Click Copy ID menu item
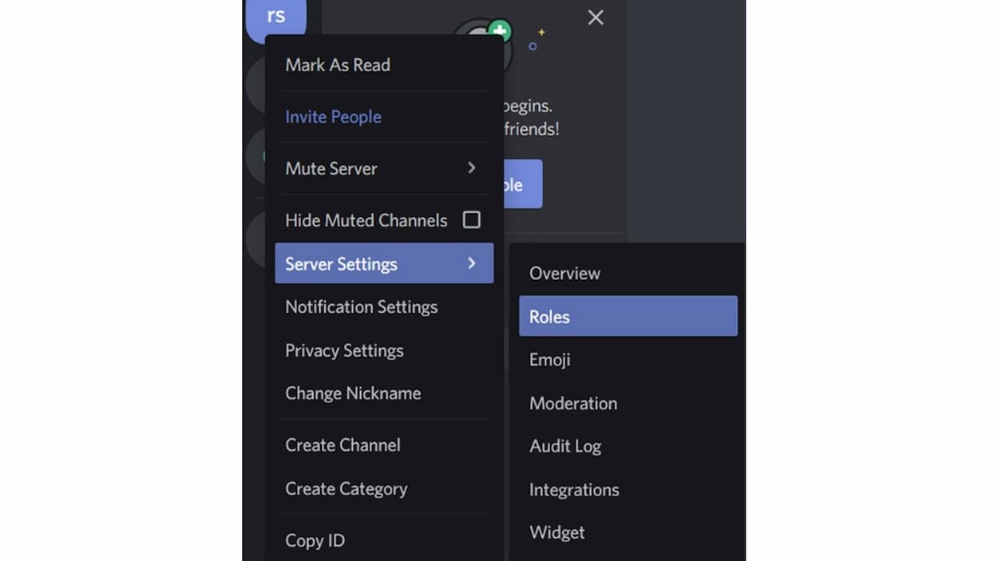The height and width of the screenshot is (561, 998). [x=315, y=540]
